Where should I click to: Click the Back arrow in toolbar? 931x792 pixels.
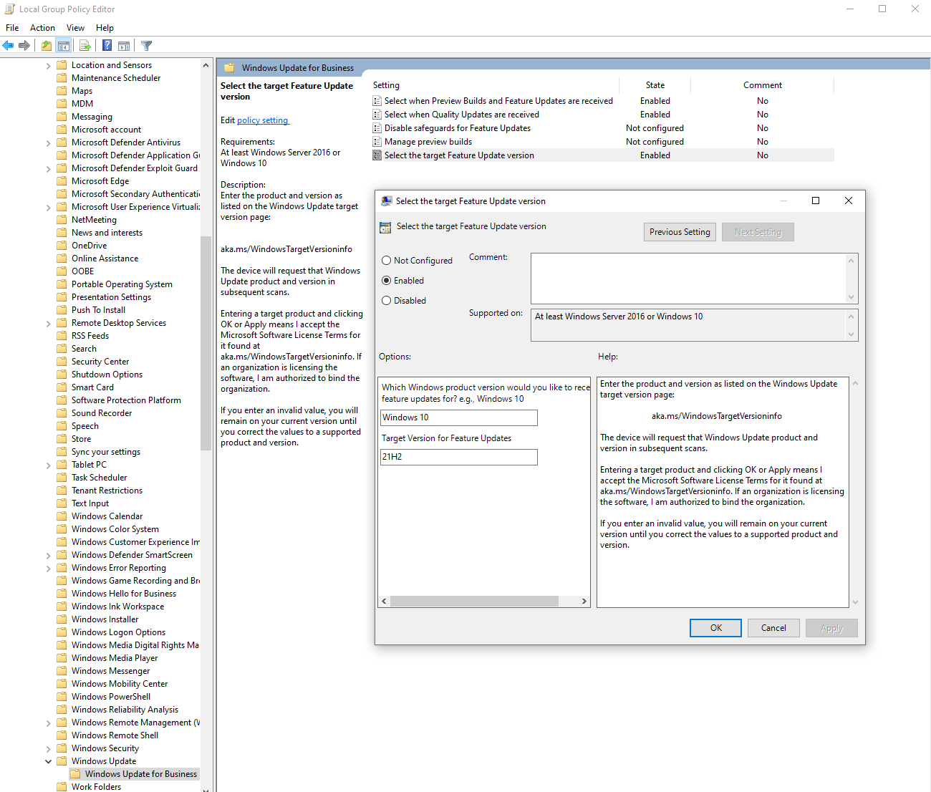tap(8, 46)
